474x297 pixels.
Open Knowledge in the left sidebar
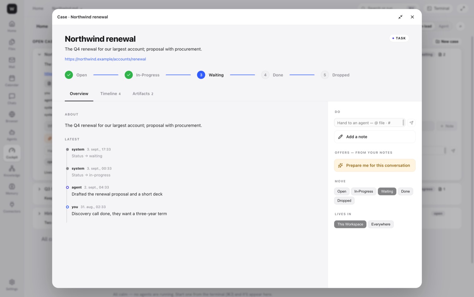click(x=12, y=171)
